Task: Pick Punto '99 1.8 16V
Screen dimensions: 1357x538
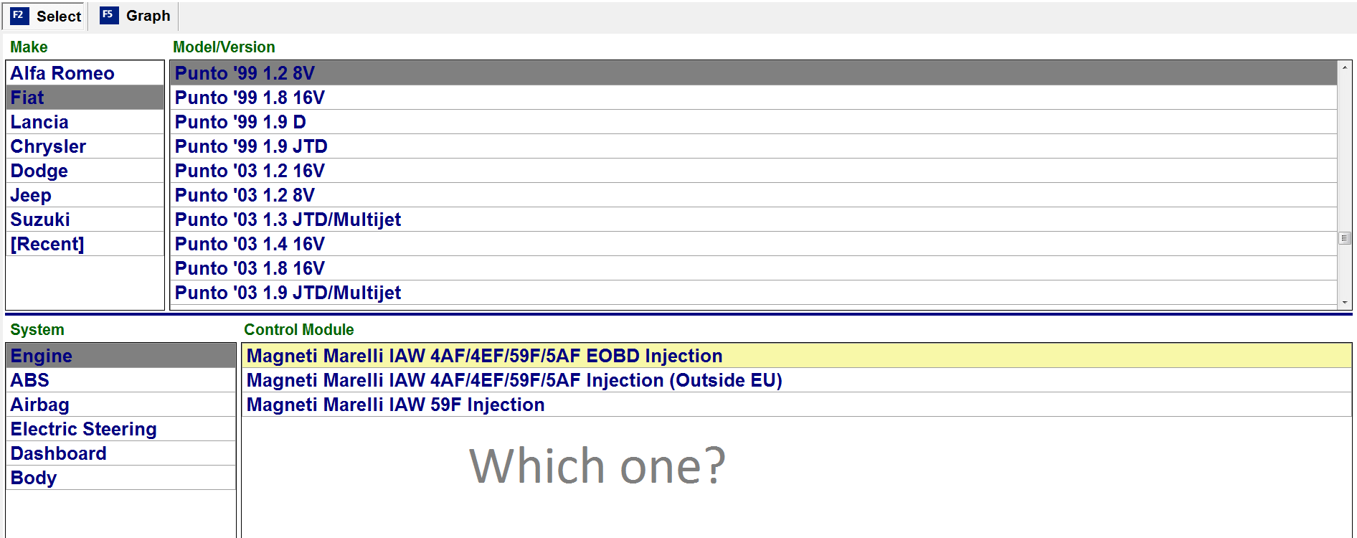Action: 250,98
